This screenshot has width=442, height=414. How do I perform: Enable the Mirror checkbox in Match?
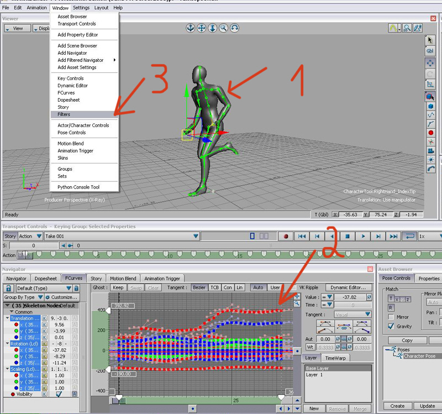[x=391, y=317]
